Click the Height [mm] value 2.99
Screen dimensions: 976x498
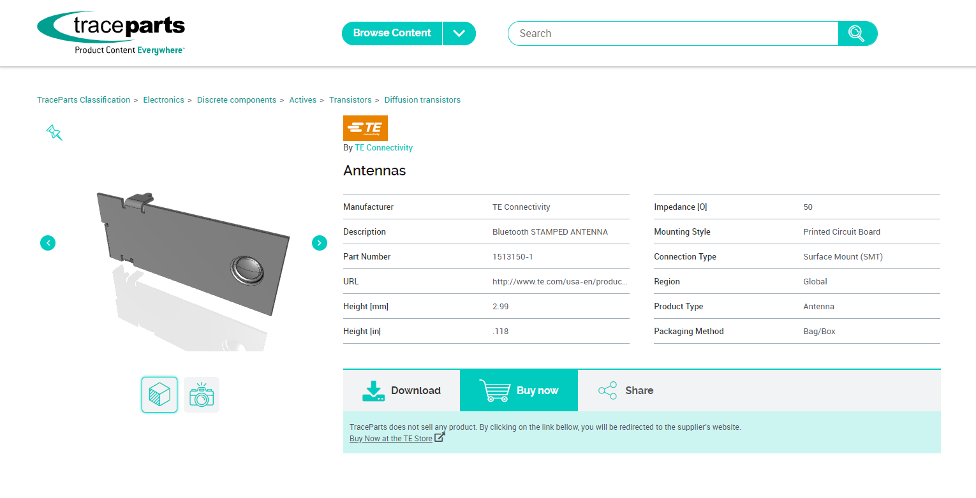[501, 306]
